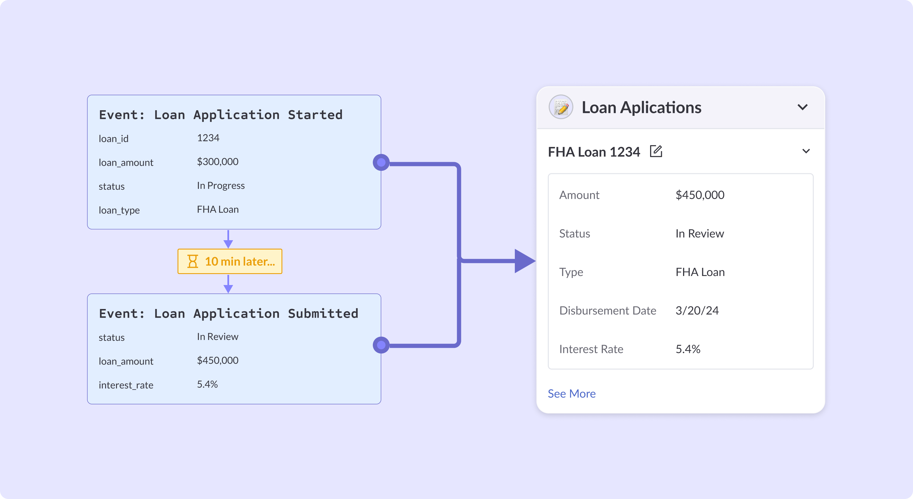
Task: Click the '10 min later...' badge
Action: (230, 261)
